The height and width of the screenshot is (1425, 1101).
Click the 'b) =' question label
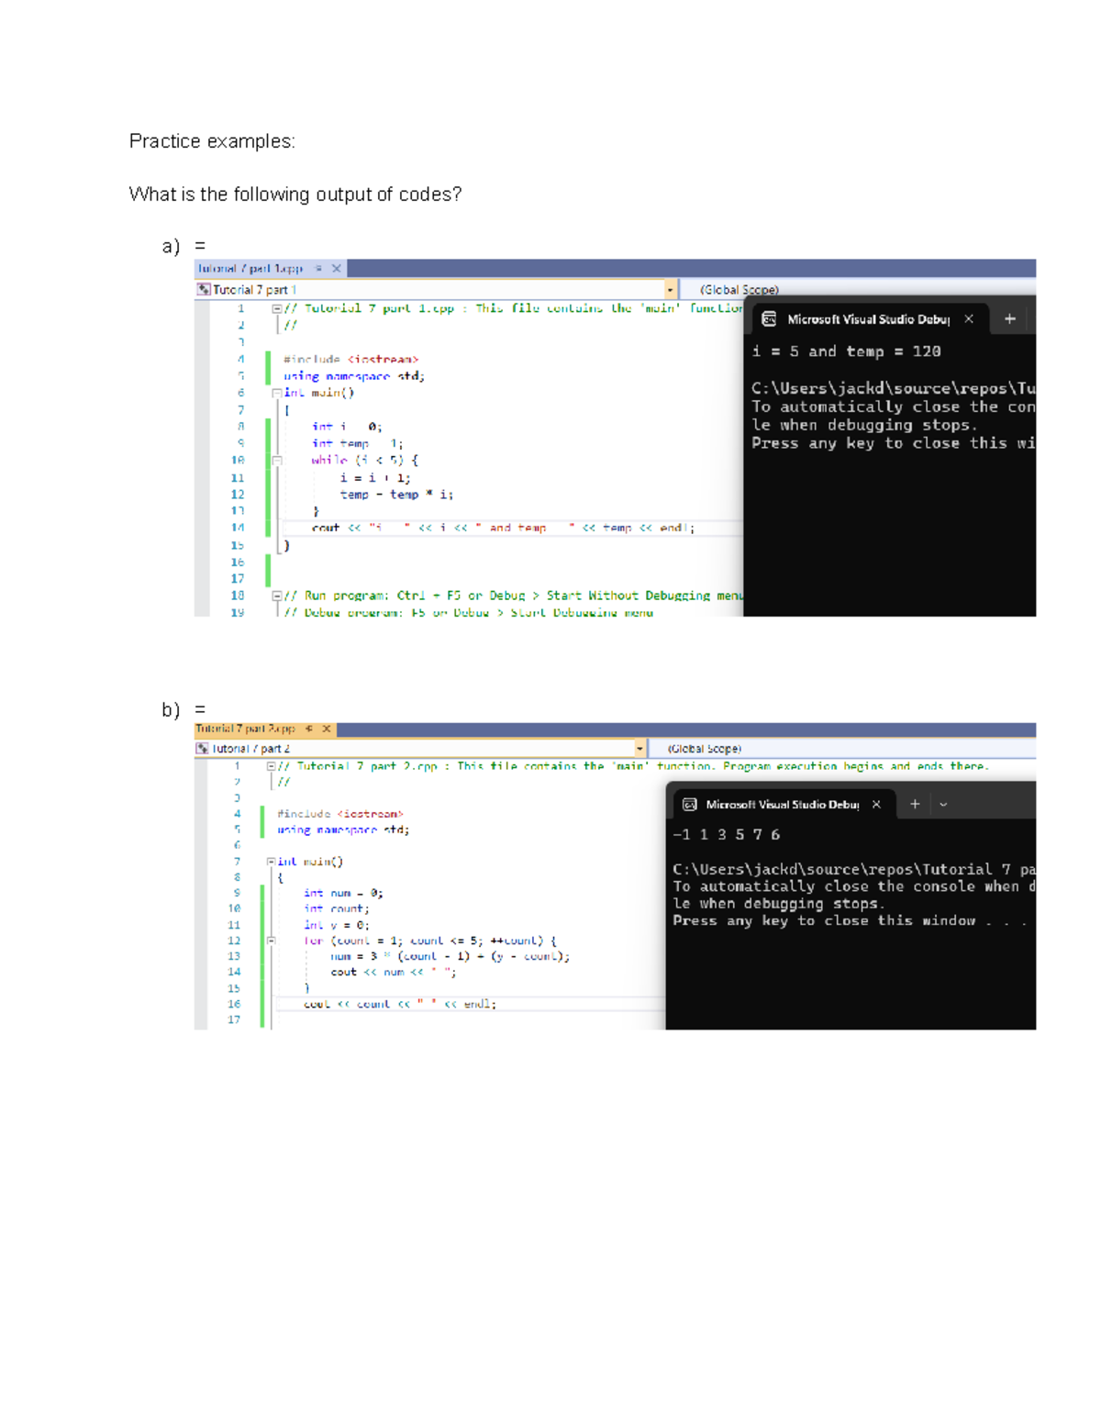(x=184, y=709)
